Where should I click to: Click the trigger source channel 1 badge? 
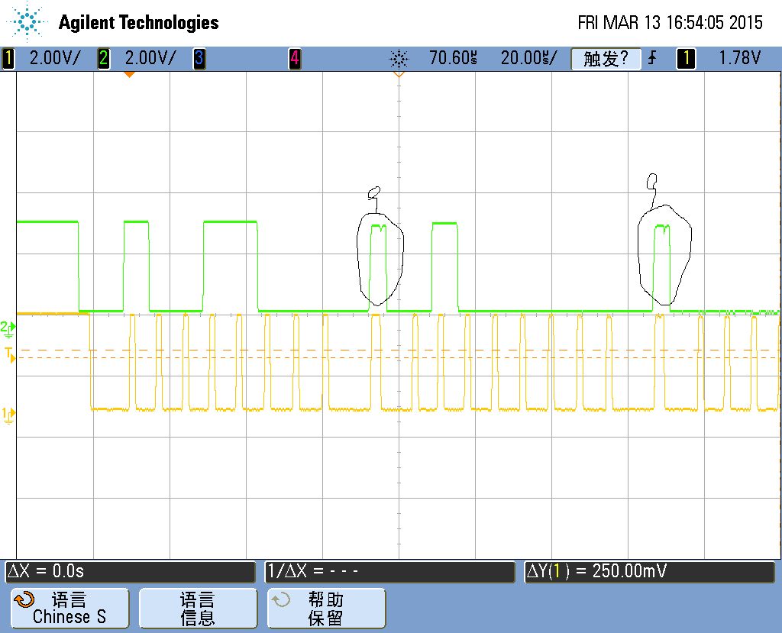686,58
